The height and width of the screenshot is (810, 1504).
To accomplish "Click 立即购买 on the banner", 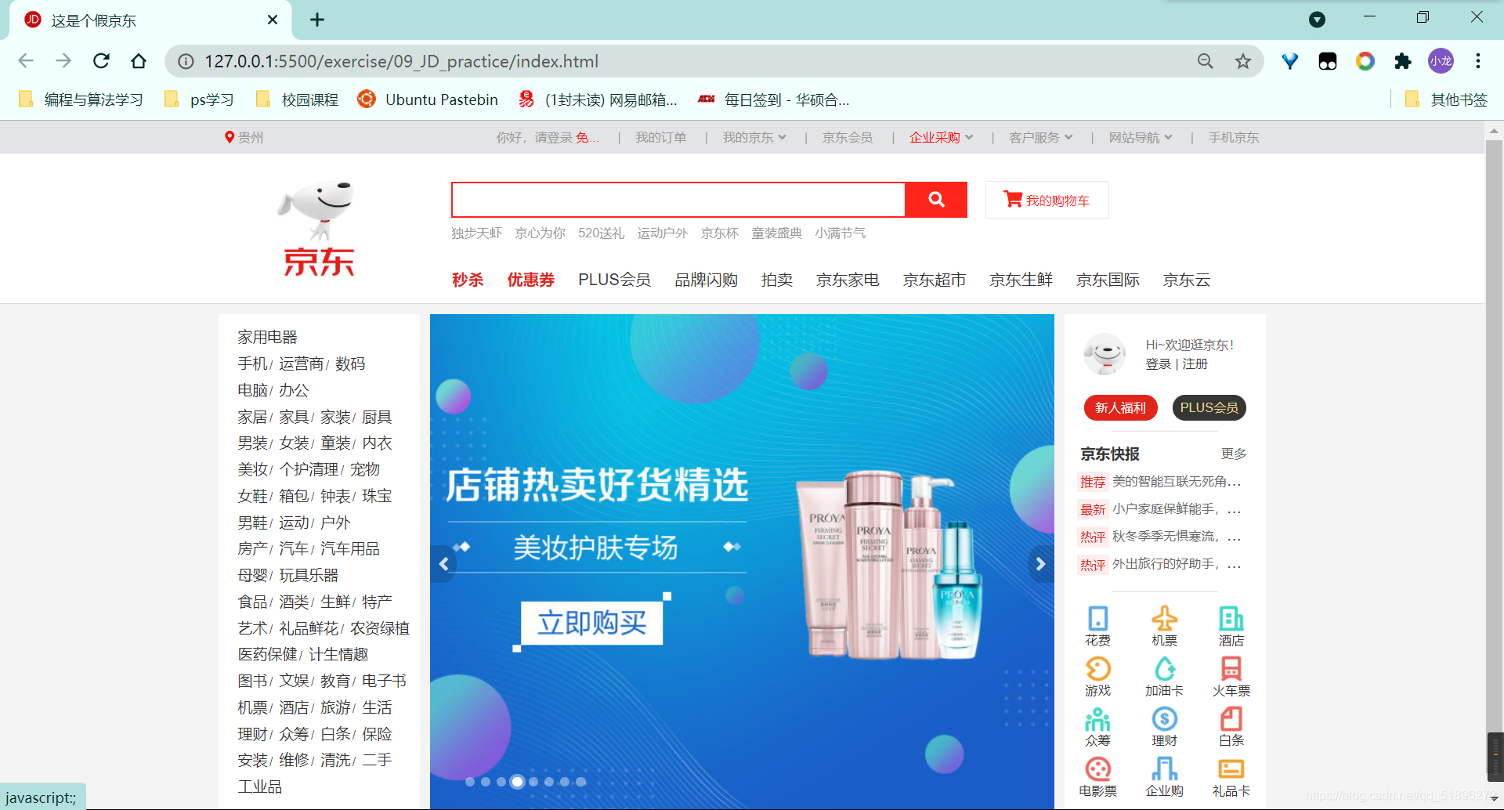I will click(x=592, y=623).
